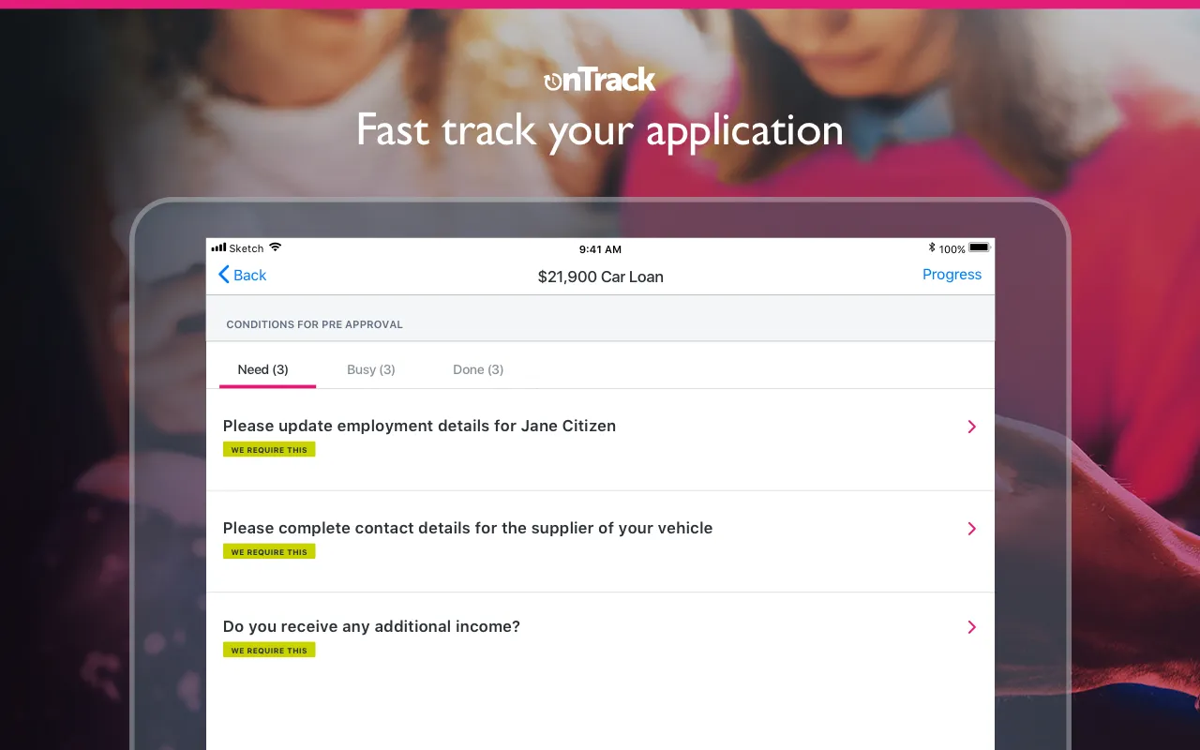Tap the cellular signal bars icon

[x=218, y=247]
